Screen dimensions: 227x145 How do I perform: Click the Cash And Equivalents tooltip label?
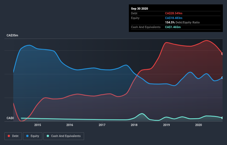coord(146,27)
